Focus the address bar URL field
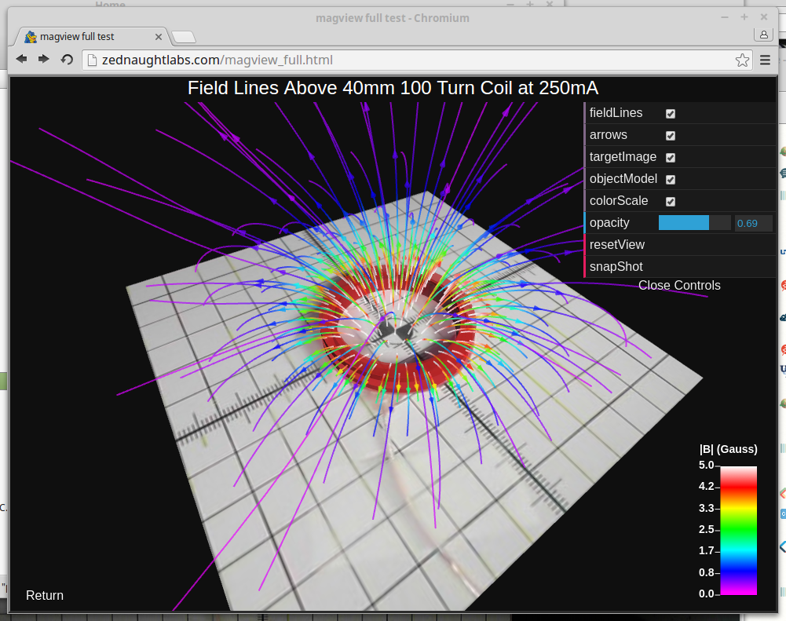The height and width of the screenshot is (621, 786). pos(416,60)
